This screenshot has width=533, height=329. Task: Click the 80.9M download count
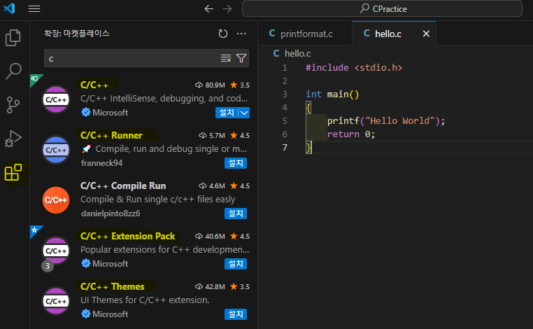point(210,85)
